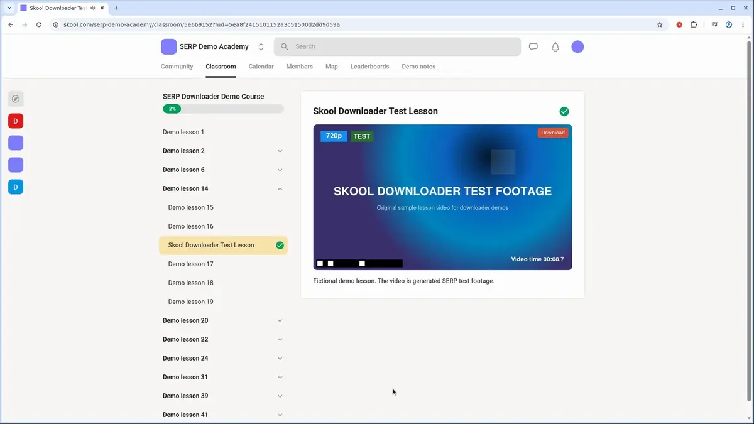Switch to the blue D community
The image size is (754, 424).
(16, 187)
